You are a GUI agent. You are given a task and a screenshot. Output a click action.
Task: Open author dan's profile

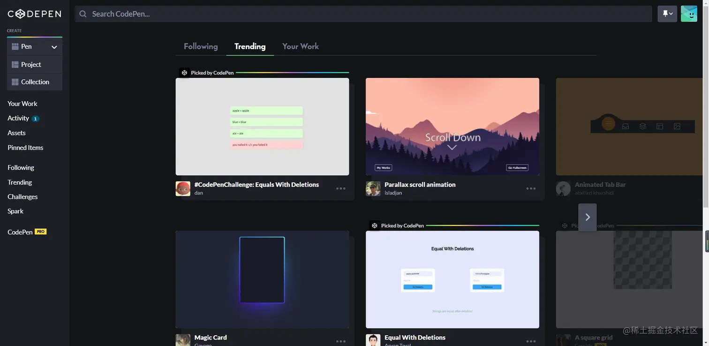click(x=199, y=193)
